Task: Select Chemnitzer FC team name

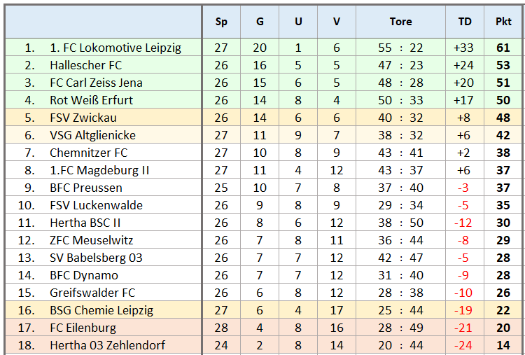Action: point(89,153)
